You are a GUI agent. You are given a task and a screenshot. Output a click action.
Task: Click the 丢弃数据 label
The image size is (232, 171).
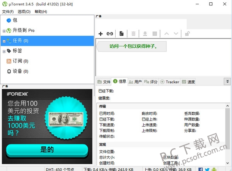coord(192,114)
